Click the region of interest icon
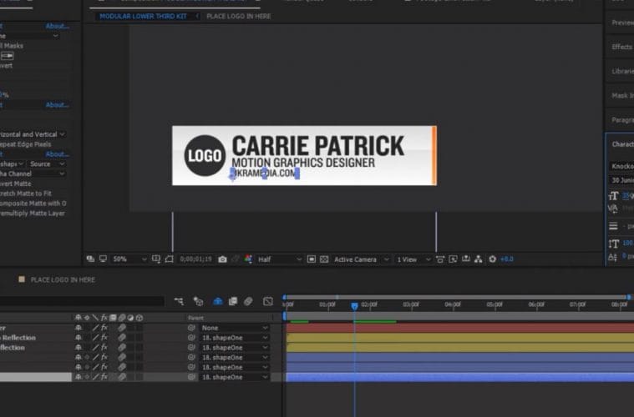The height and width of the screenshot is (417, 634). (311, 259)
